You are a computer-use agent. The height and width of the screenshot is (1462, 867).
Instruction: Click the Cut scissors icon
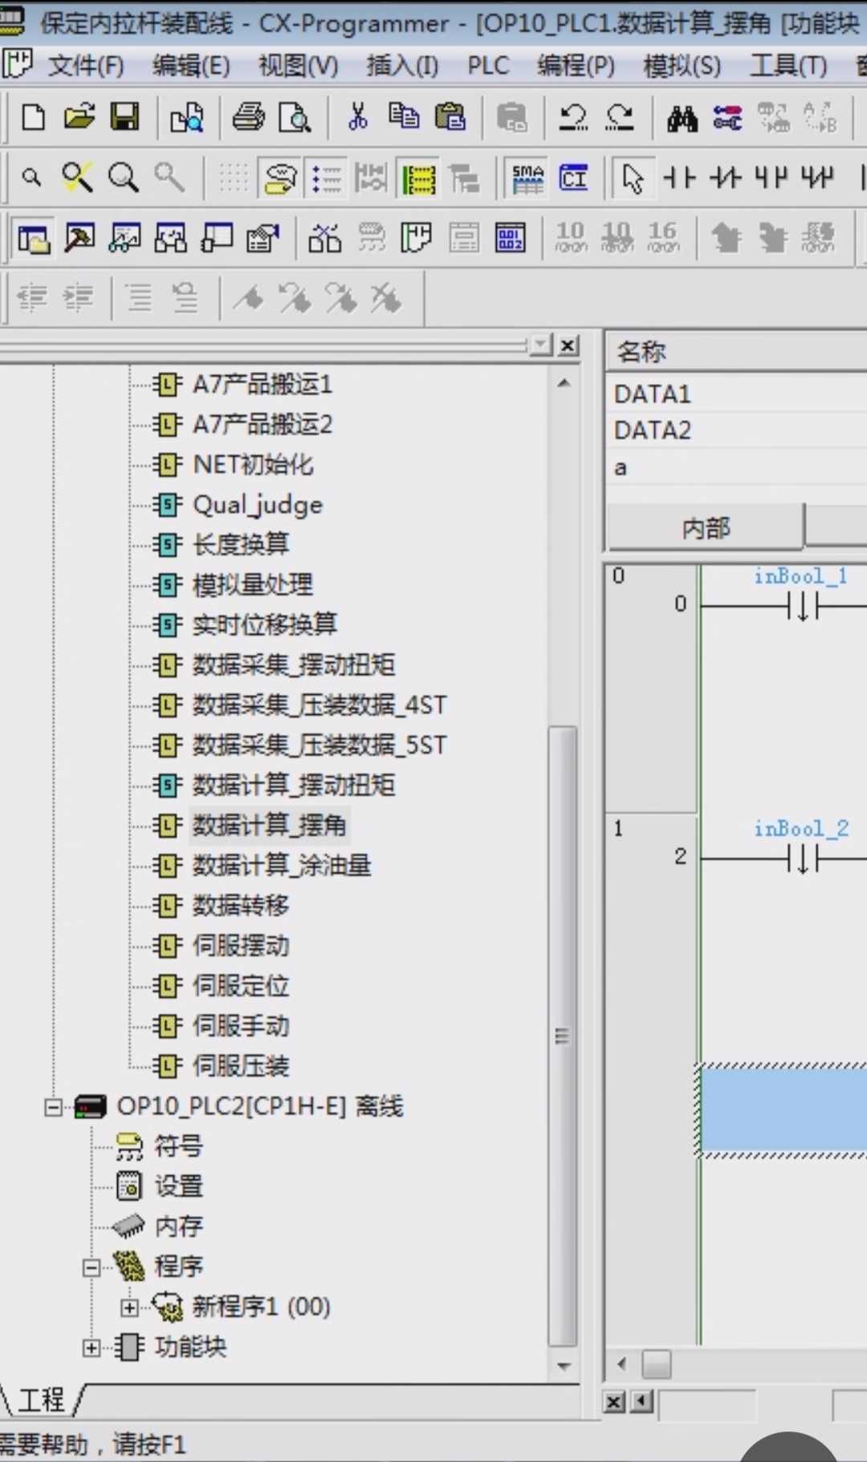click(357, 118)
